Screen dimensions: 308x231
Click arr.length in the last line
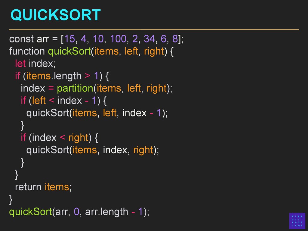coord(106,212)
